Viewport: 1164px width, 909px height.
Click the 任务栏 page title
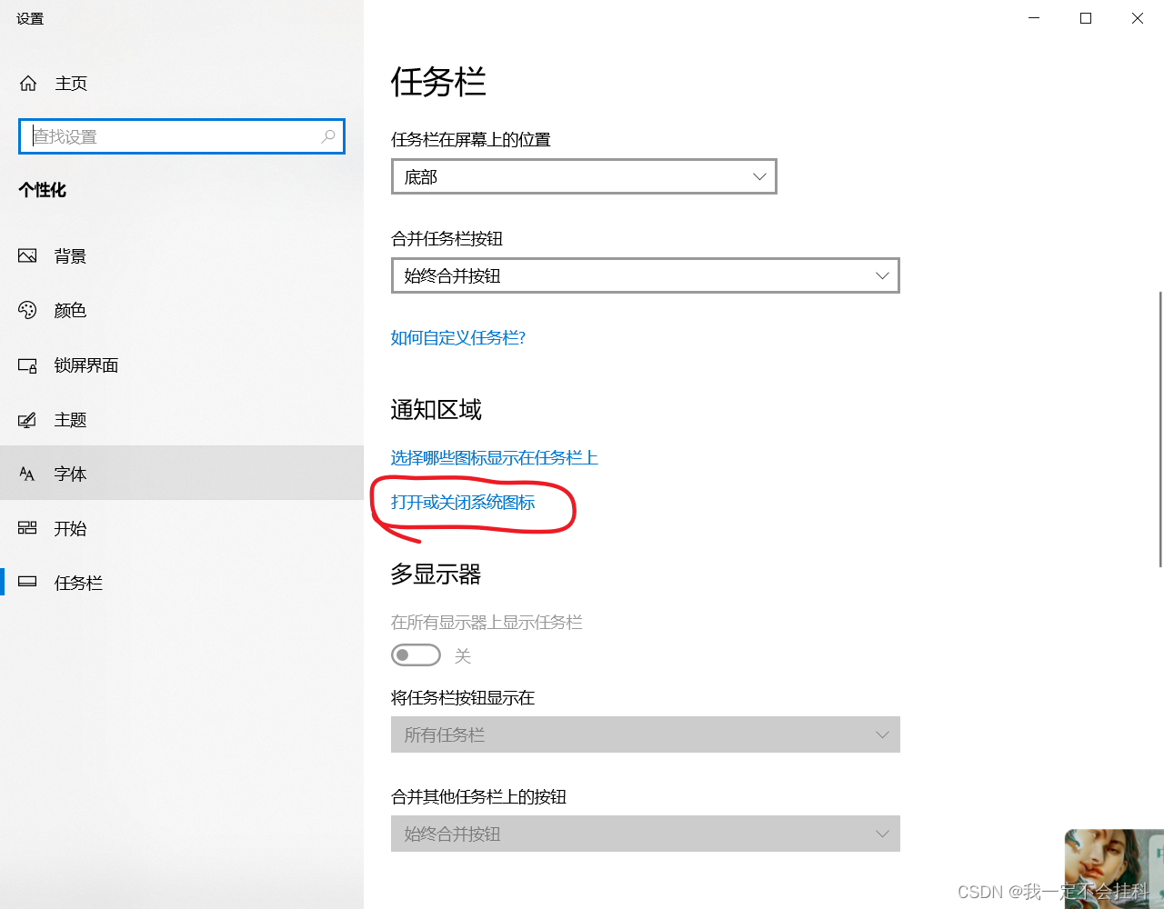[438, 82]
